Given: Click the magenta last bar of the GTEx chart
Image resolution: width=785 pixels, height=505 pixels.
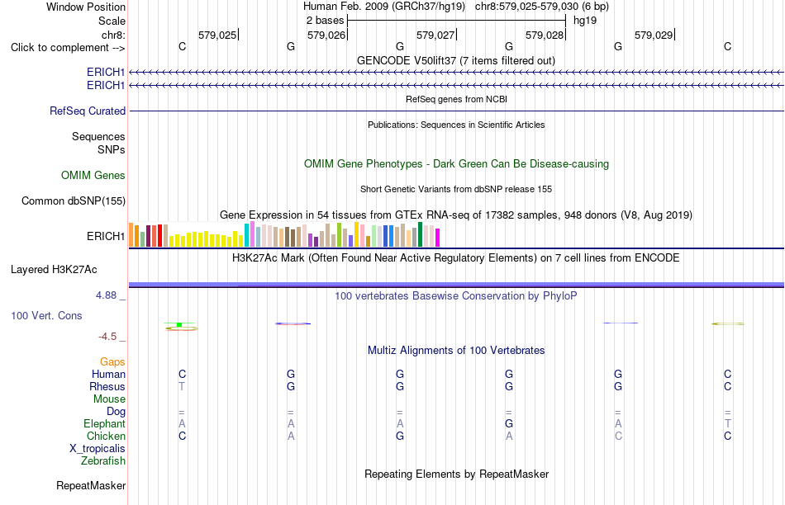Looking at the screenshot, I should pyautogui.click(x=438, y=238).
